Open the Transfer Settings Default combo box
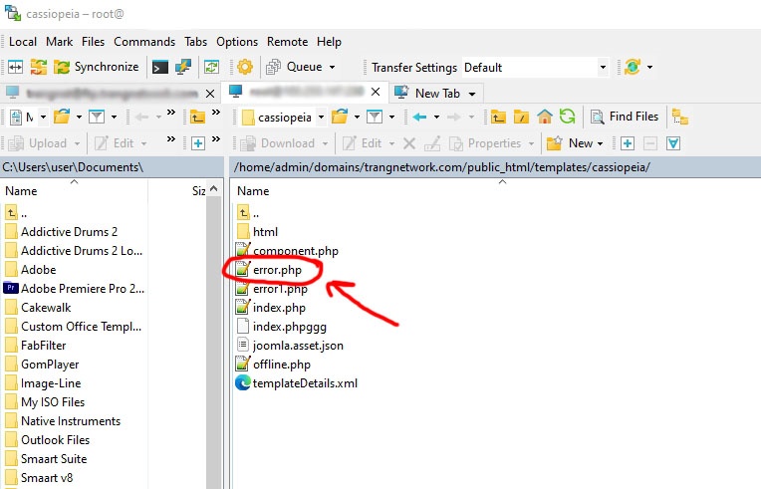This screenshot has width=761, height=489. (535, 67)
